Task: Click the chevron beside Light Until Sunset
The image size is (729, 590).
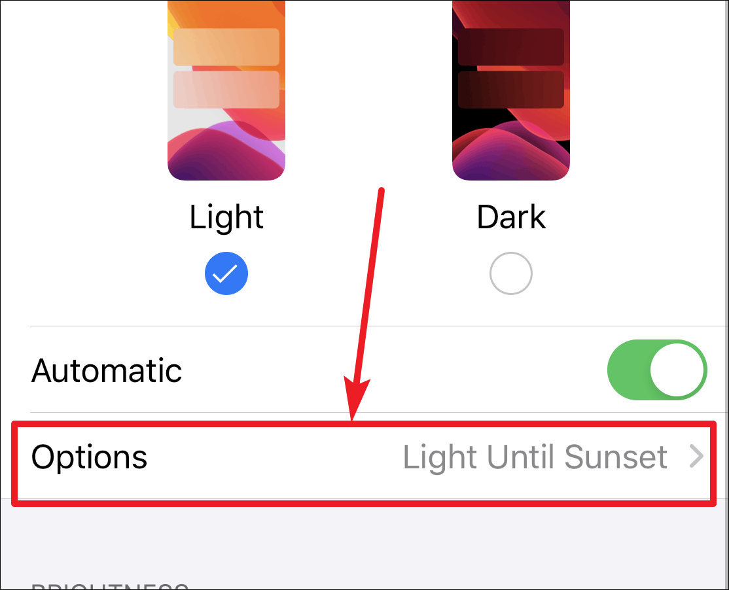Action: [x=696, y=456]
